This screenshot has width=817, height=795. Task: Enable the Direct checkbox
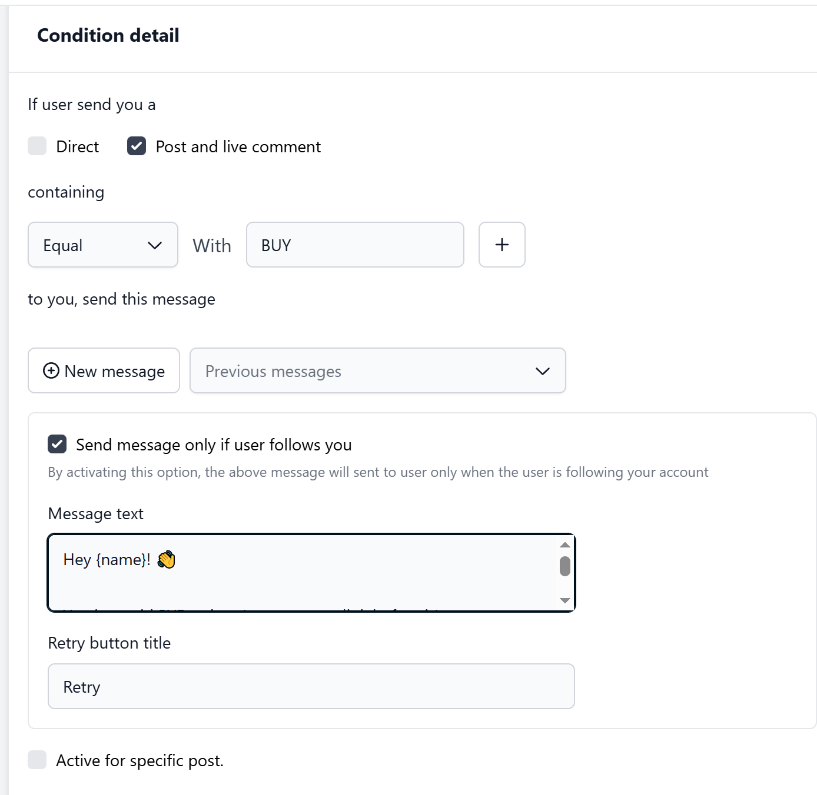[37, 146]
